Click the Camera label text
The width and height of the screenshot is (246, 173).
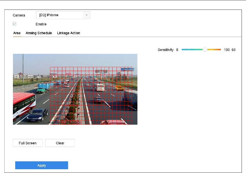tap(19, 15)
